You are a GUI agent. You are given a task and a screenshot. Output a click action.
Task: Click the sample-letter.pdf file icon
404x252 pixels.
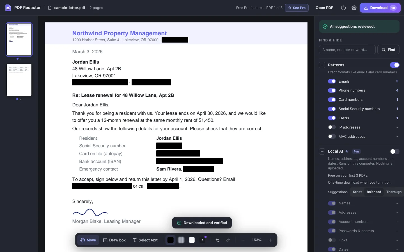coord(50,8)
